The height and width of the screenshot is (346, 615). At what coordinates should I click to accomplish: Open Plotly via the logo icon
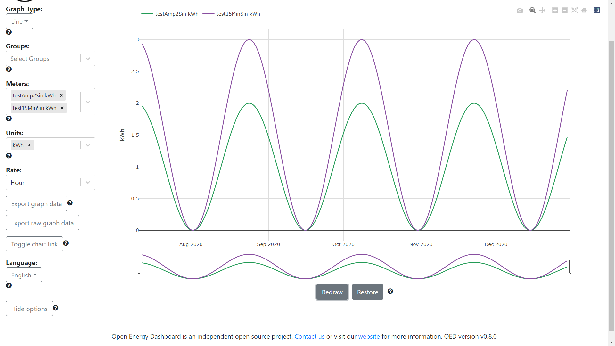(596, 10)
